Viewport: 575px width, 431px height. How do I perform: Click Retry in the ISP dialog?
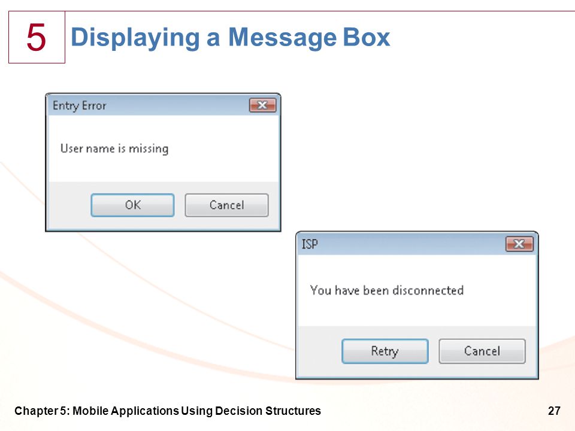385,351
